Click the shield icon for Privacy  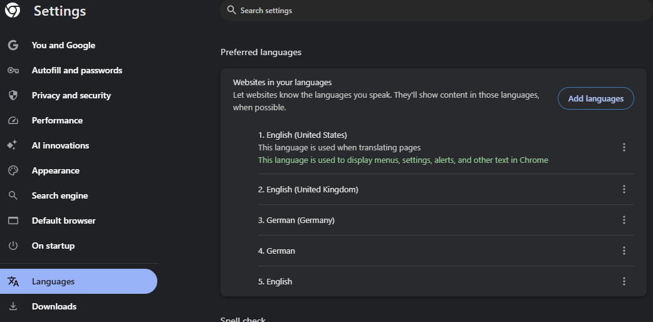click(13, 95)
